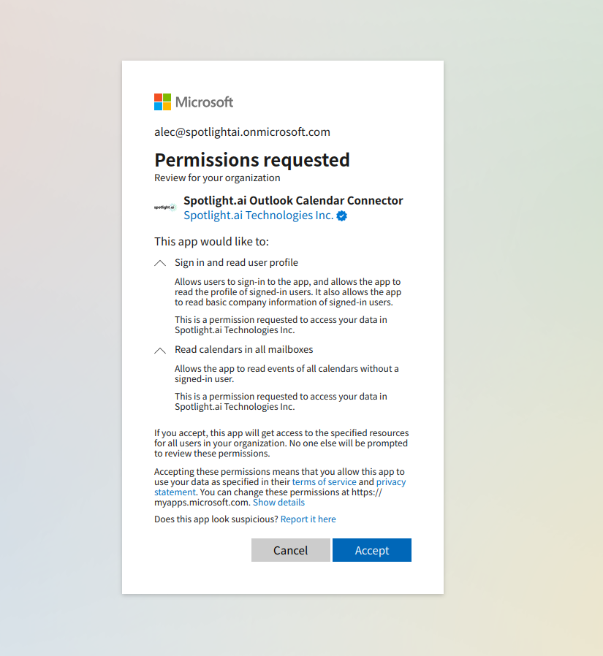Click the Sign in and read user profile heading
This screenshot has width=603, height=656.
pyautogui.click(x=236, y=263)
